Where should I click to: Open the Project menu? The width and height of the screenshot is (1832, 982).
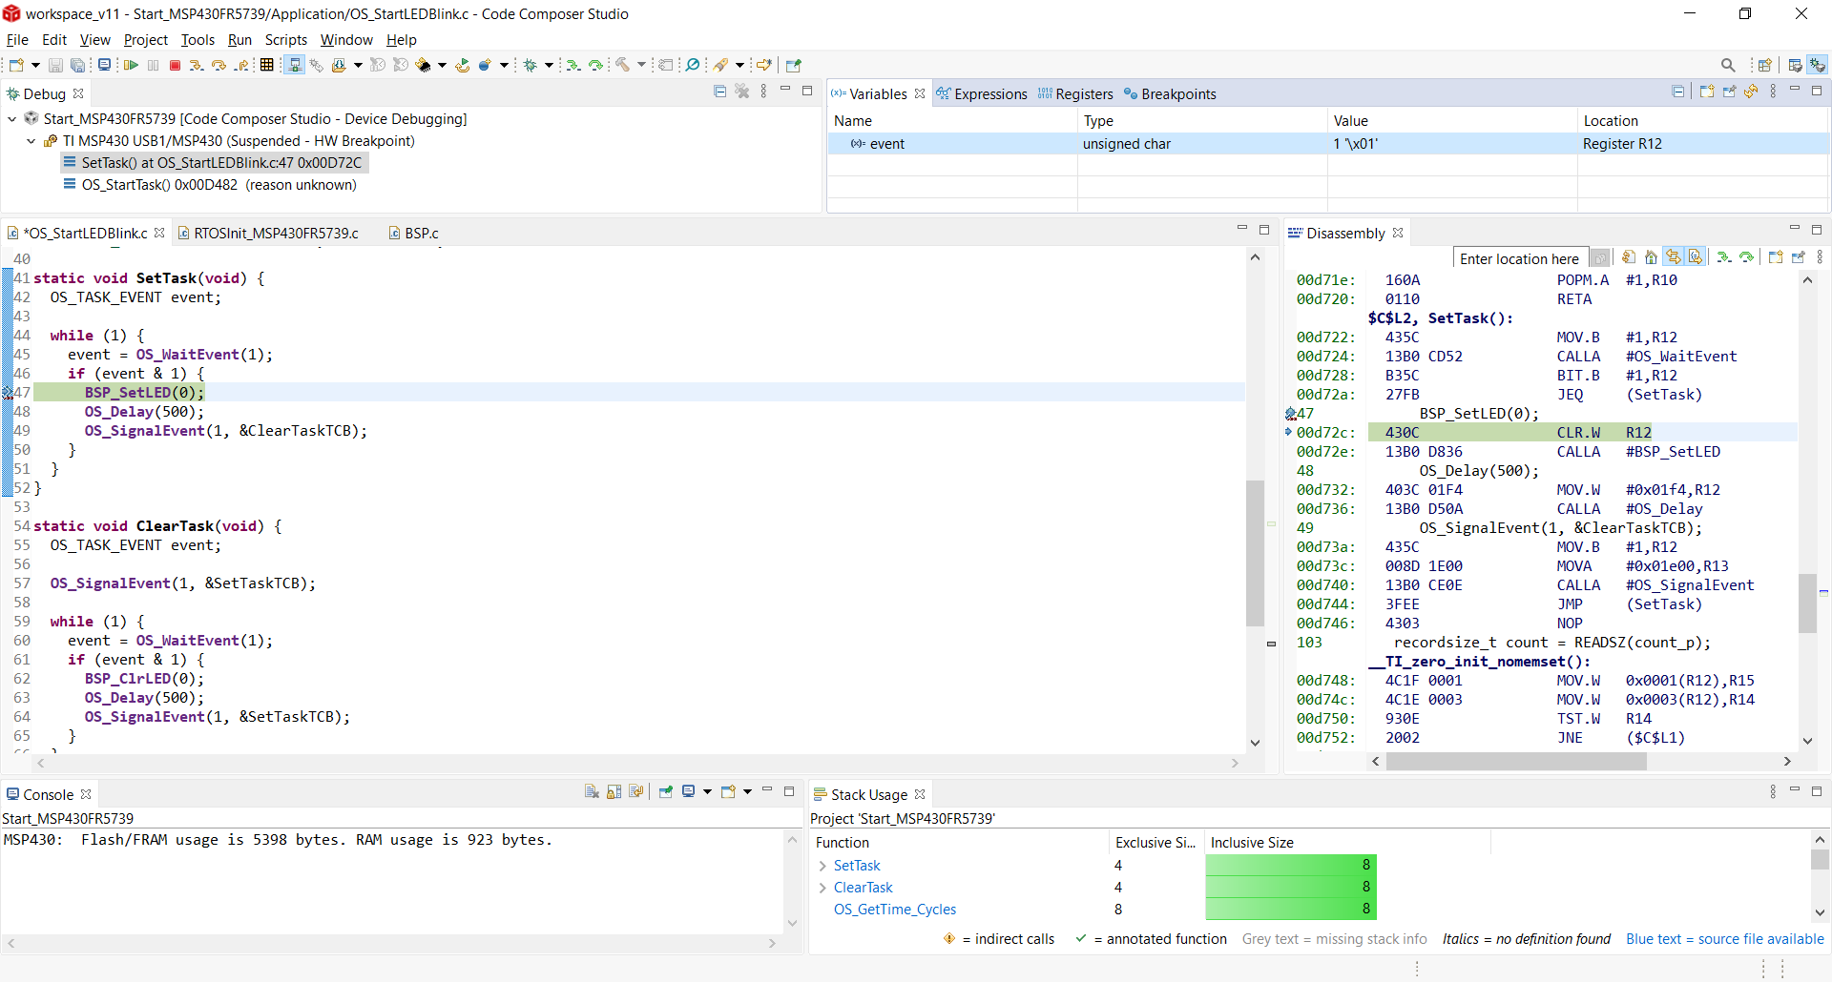coord(145,40)
